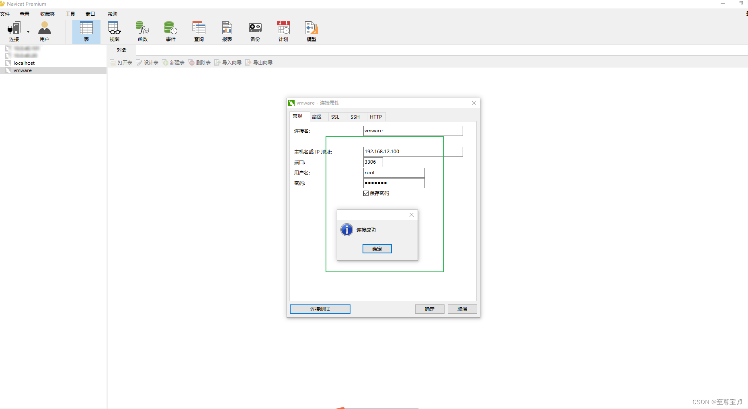Viewport: 748px width, 409px height.
Task: Click 导出向导 in the object toolbar
Action: click(259, 62)
